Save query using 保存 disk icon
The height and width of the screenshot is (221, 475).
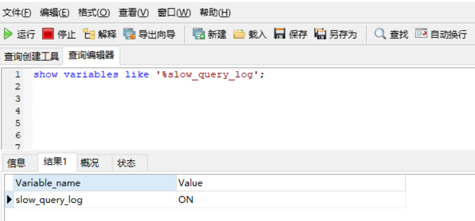(x=280, y=34)
